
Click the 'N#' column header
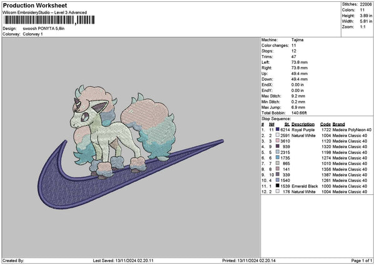pyautogui.click(x=272, y=124)
